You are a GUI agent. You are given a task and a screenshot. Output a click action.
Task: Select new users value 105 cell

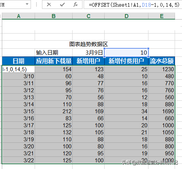pyautogui.click(x=88, y=132)
